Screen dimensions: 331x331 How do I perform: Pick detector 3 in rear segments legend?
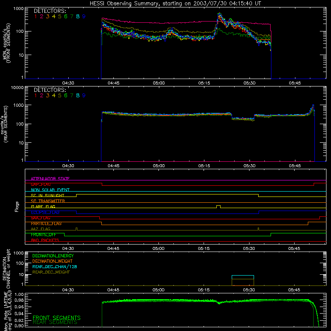tap(48, 96)
